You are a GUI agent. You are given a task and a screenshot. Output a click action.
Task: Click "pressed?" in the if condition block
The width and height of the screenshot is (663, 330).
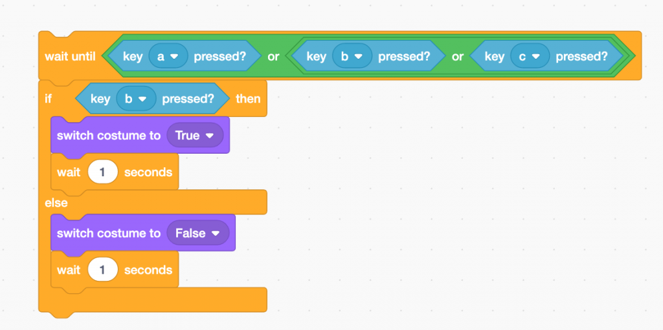[x=188, y=99]
